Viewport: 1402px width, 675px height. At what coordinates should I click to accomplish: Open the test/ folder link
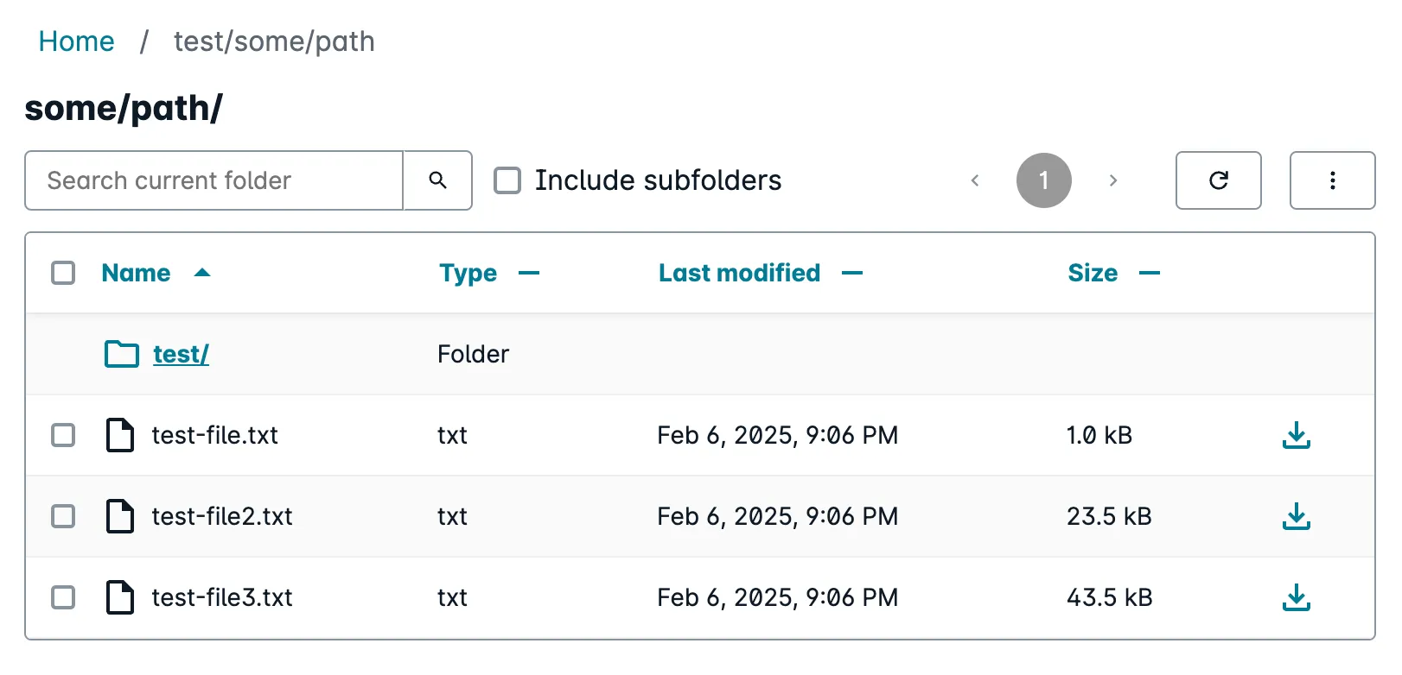181,354
